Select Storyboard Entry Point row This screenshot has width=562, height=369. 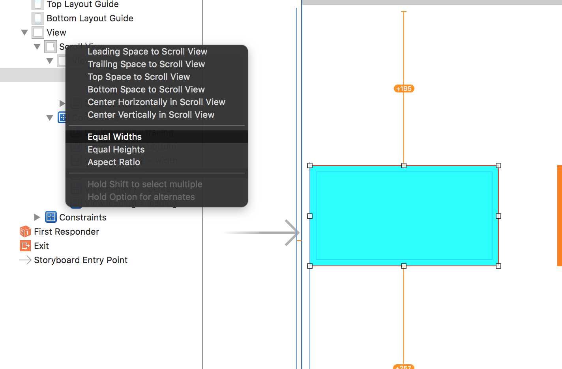tap(81, 260)
